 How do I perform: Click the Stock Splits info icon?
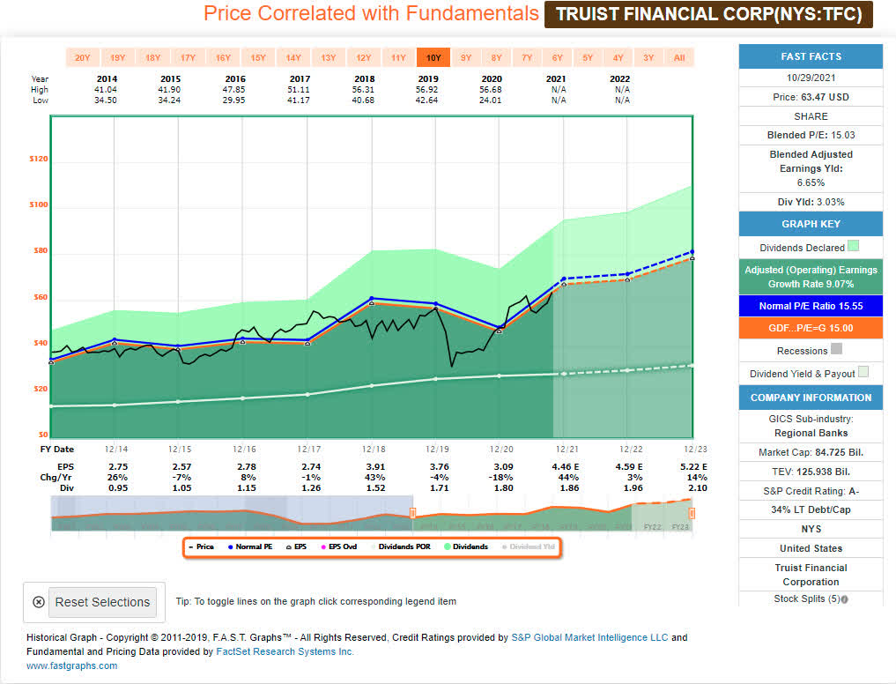point(845,599)
